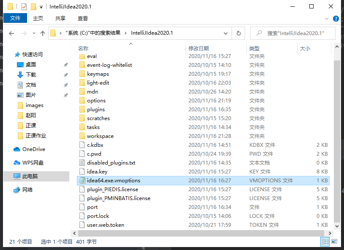Select the c.kdbx file icon
The height and width of the screenshot is (250, 344).
[82, 145]
